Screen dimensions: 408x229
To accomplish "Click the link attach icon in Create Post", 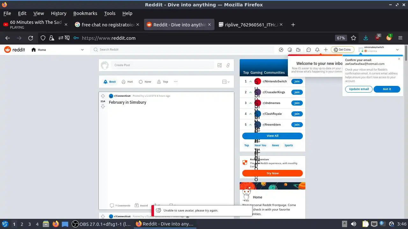I will click(228, 65).
